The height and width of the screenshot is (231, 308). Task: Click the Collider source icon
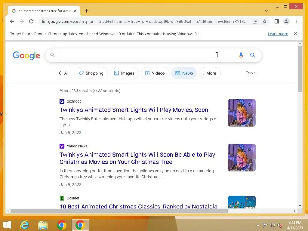(x=62, y=198)
